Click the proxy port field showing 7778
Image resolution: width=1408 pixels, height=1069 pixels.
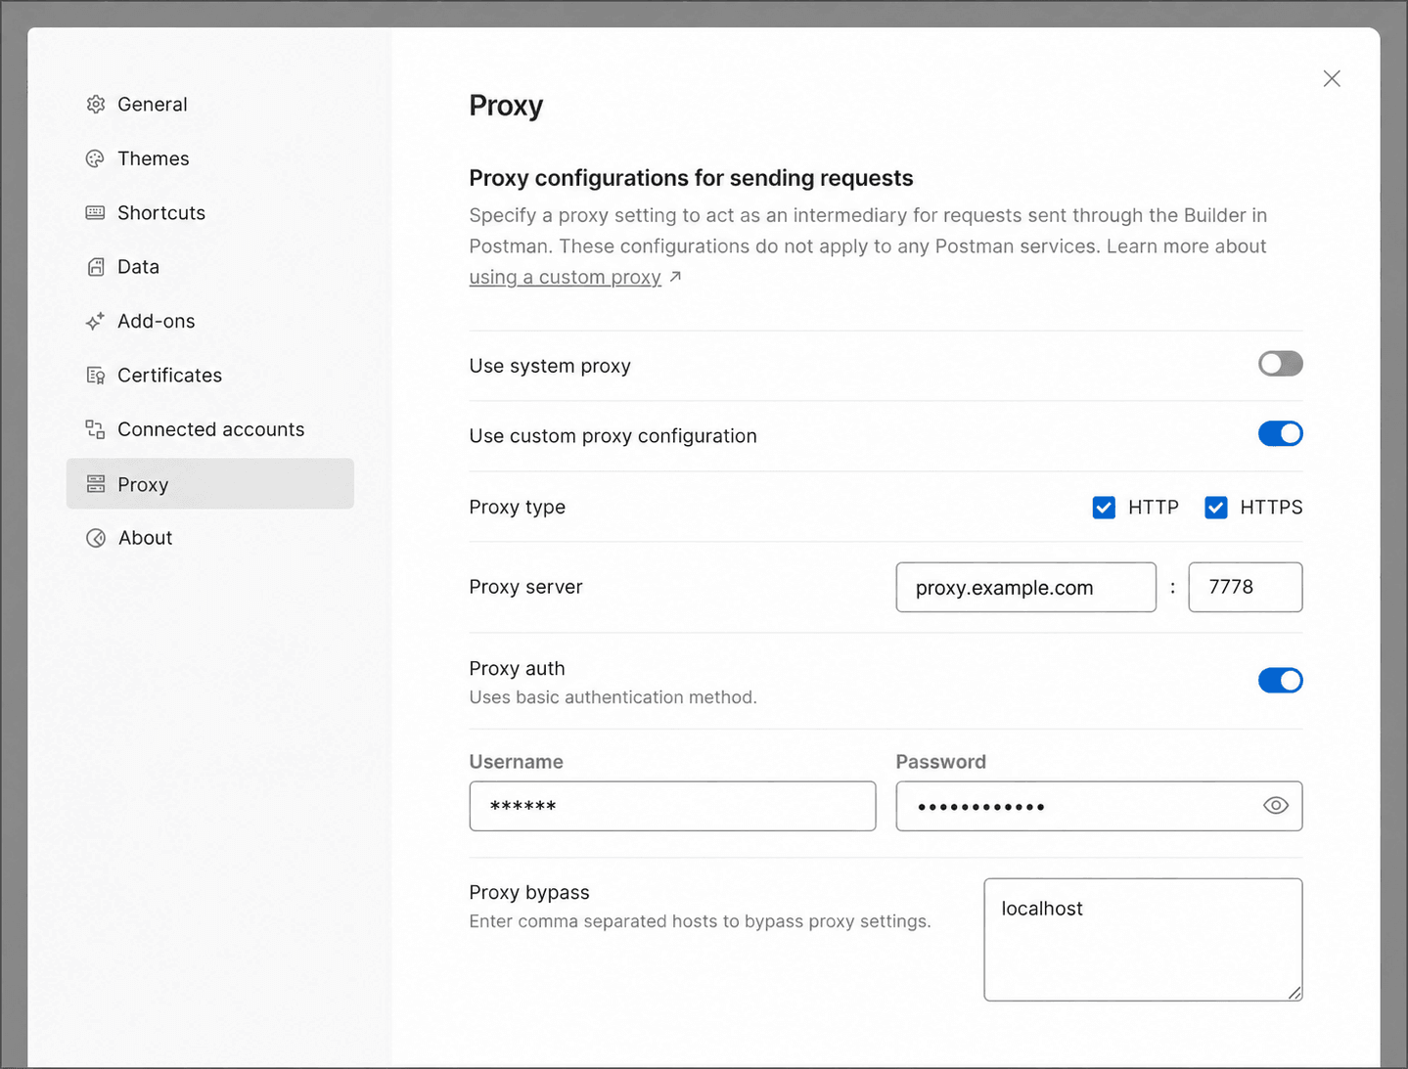1245,587
